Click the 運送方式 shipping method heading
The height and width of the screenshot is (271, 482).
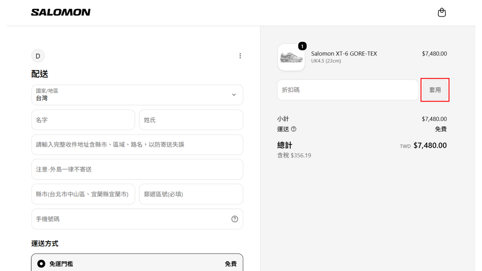point(45,243)
